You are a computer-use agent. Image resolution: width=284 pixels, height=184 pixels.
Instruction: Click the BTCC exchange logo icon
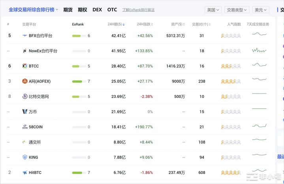[25, 66]
